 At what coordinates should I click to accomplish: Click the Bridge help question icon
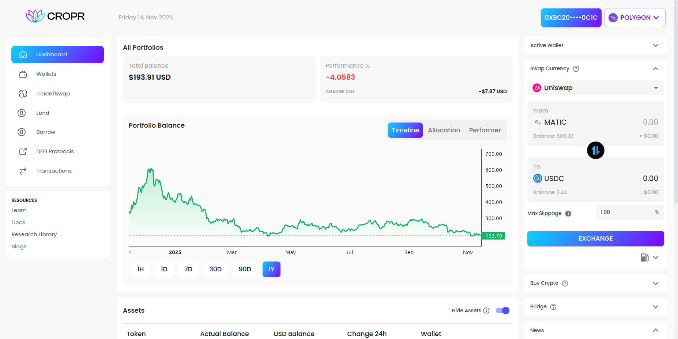pyautogui.click(x=553, y=307)
